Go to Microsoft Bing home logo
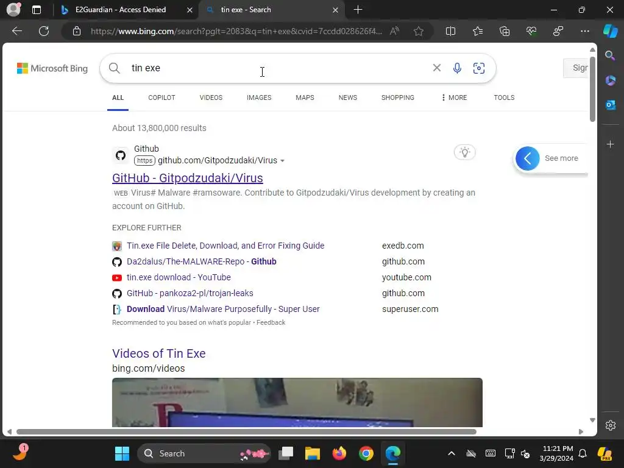 (x=52, y=68)
